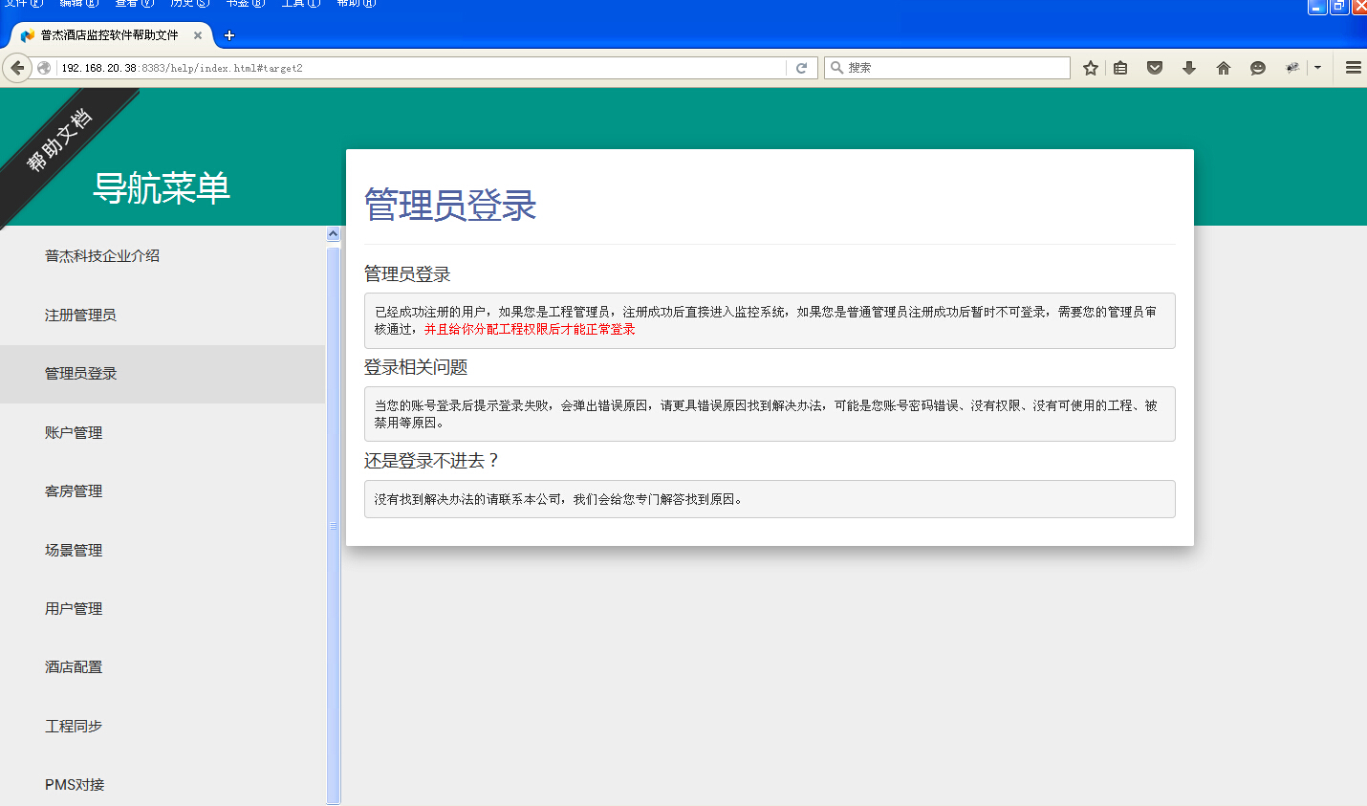Click the browser back arrow button
Viewport: 1367px width, 806px height.
pyautogui.click(x=17, y=68)
